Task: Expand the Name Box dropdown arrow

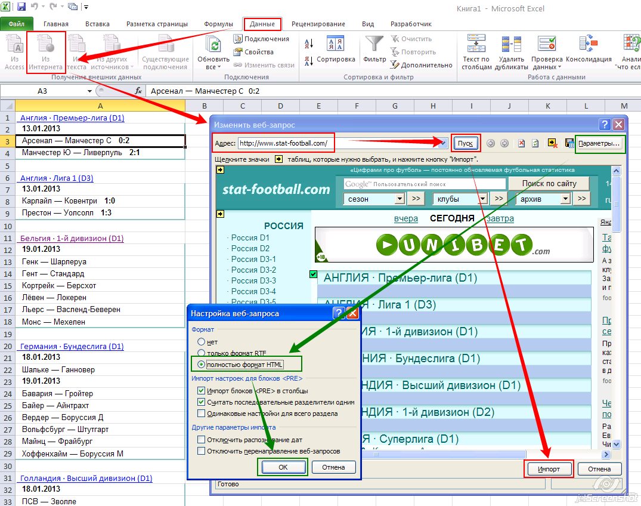Action: (89, 91)
